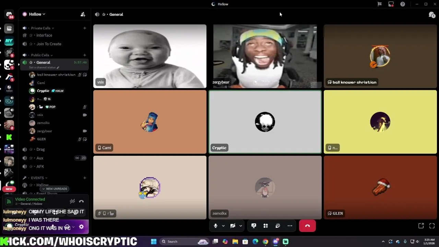Focus the zergybear video tile

(265, 56)
